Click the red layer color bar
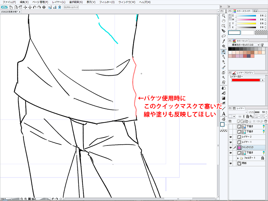This screenshot has height=201, width=268. pyautogui.click(x=246, y=80)
